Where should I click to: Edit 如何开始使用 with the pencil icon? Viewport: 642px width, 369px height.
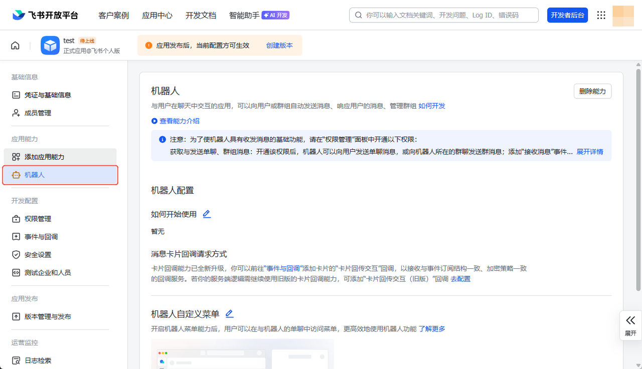(x=206, y=213)
